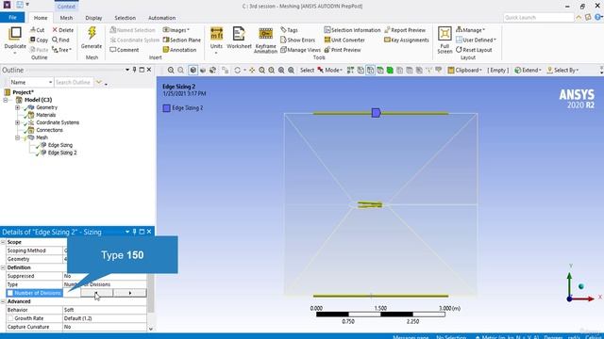Collapse the Advanced section in Details
Image resolution: width=604 pixels, height=339 pixels.
(x=3, y=301)
